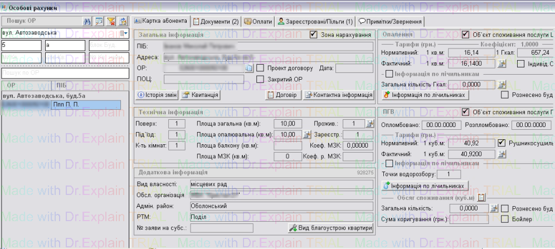Click edit icon beside Фактичний heating tariff
The image size is (555, 249).
502,64
